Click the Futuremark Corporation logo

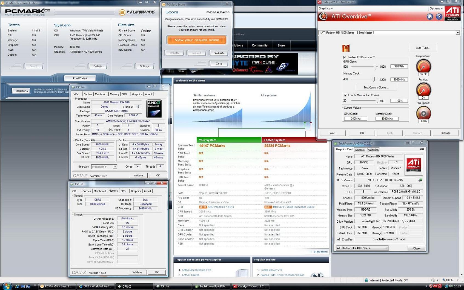(x=137, y=12)
